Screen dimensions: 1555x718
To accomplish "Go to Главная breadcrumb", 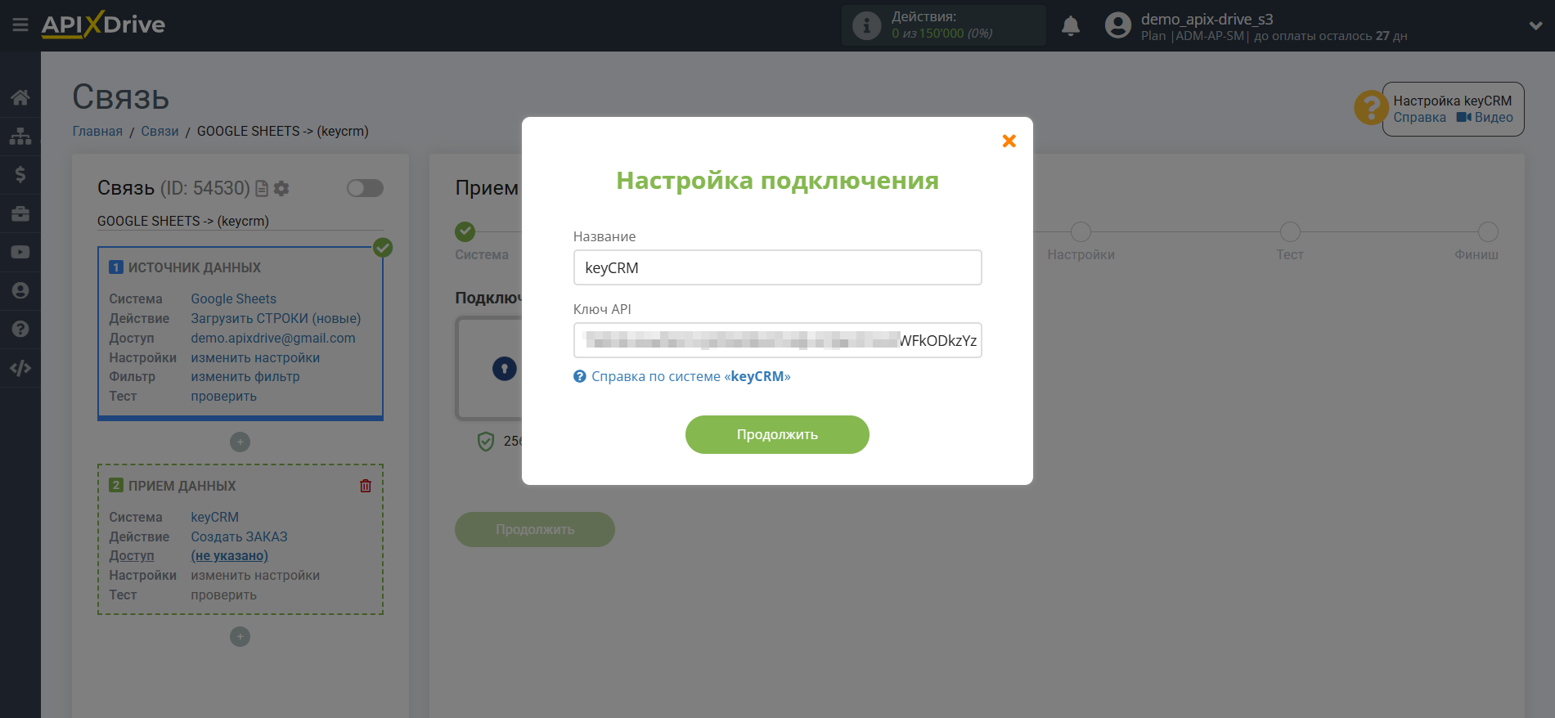I will [97, 131].
